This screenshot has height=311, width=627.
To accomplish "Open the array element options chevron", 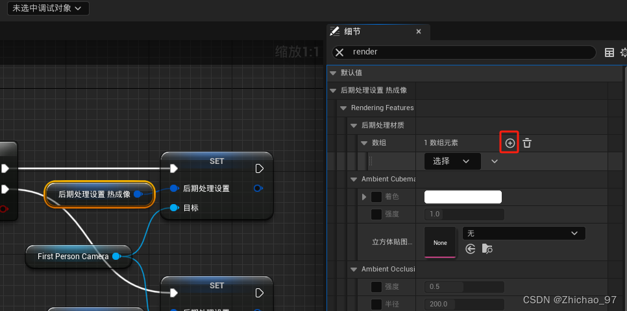I will point(495,161).
